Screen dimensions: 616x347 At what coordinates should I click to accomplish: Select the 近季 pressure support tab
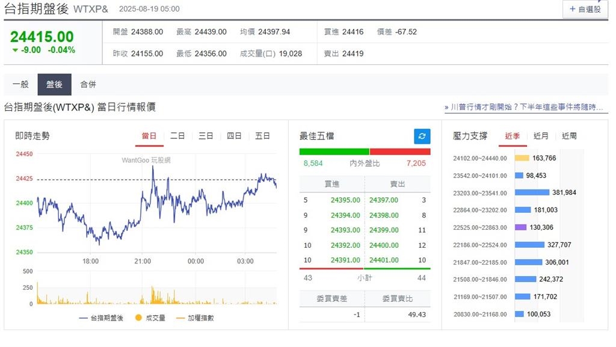tap(513, 136)
